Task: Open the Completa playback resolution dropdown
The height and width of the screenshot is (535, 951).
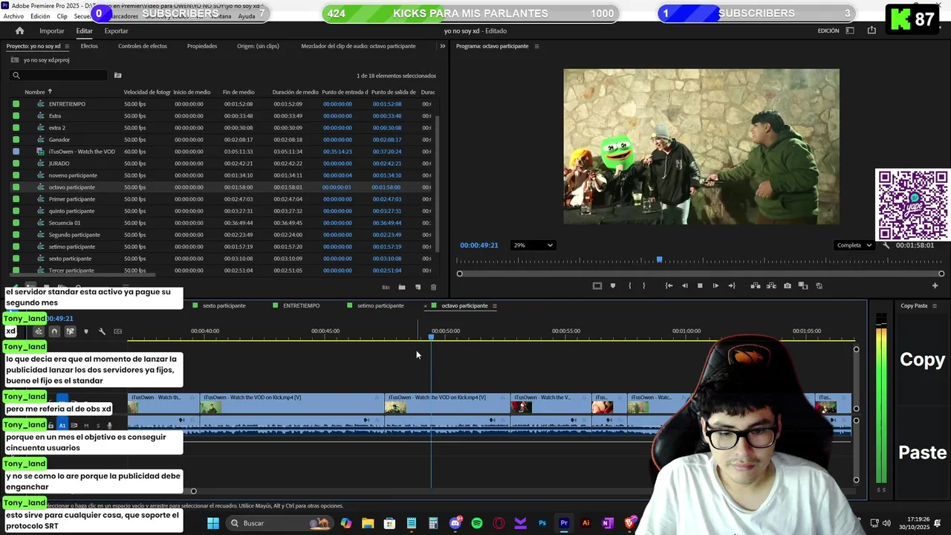Action: point(854,245)
